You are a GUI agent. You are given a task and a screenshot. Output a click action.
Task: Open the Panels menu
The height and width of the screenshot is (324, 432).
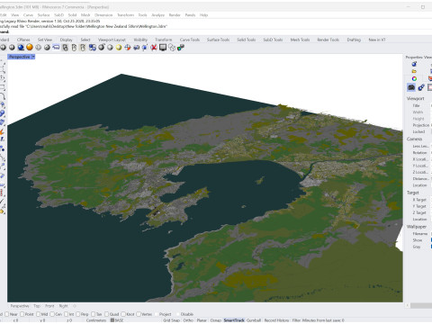pos(190,15)
